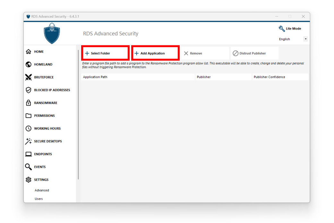Sort by Application Path column header
This screenshot has width=334, height=223.
tap(138, 77)
